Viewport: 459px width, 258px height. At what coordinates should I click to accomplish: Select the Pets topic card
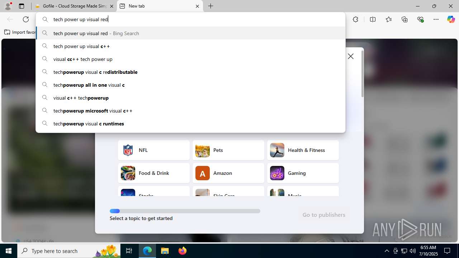point(228,150)
